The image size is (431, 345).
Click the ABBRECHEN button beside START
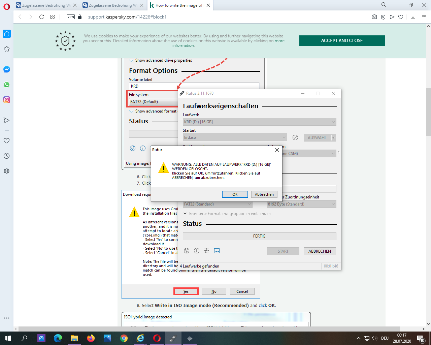coord(320,251)
